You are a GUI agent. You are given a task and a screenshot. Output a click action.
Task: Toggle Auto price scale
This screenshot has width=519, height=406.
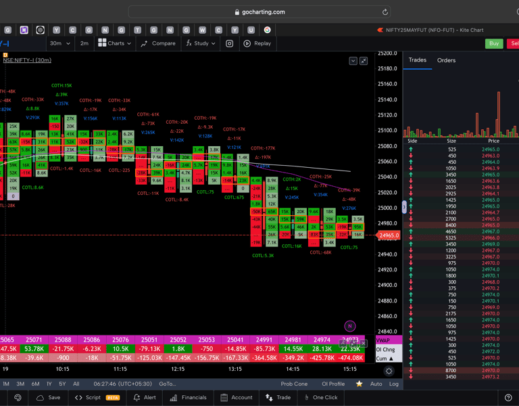pos(376,384)
